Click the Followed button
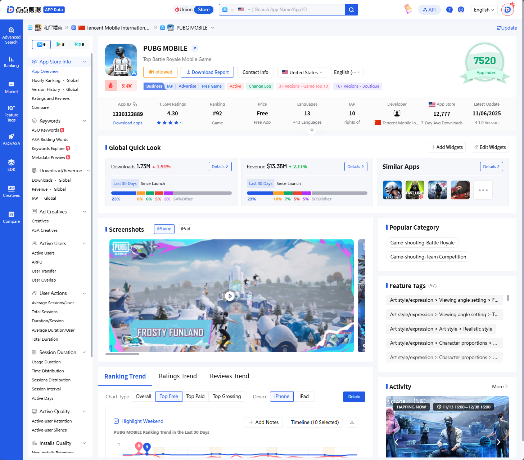Image resolution: width=524 pixels, height=460 pixels. tap(160, 72)
